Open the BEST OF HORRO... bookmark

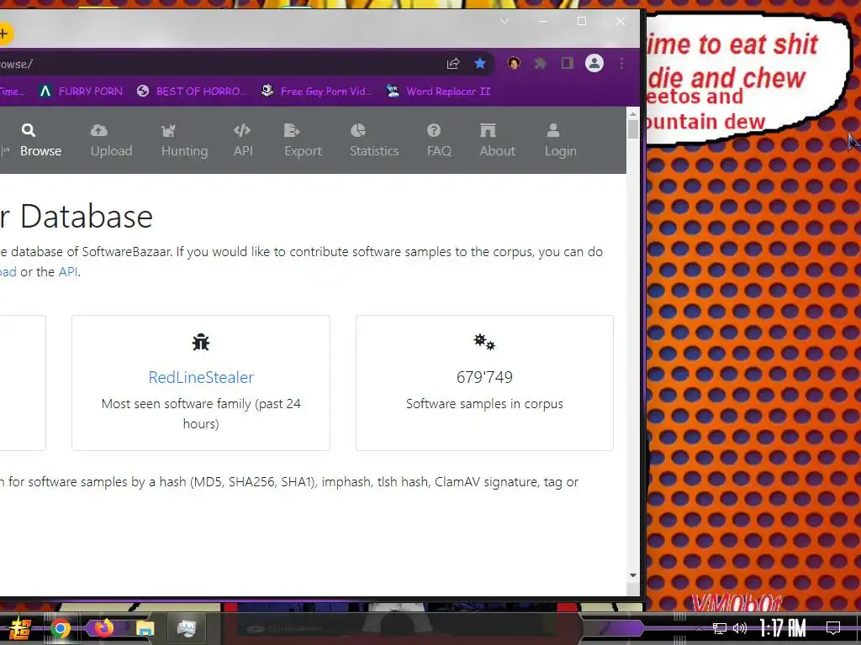192,91
